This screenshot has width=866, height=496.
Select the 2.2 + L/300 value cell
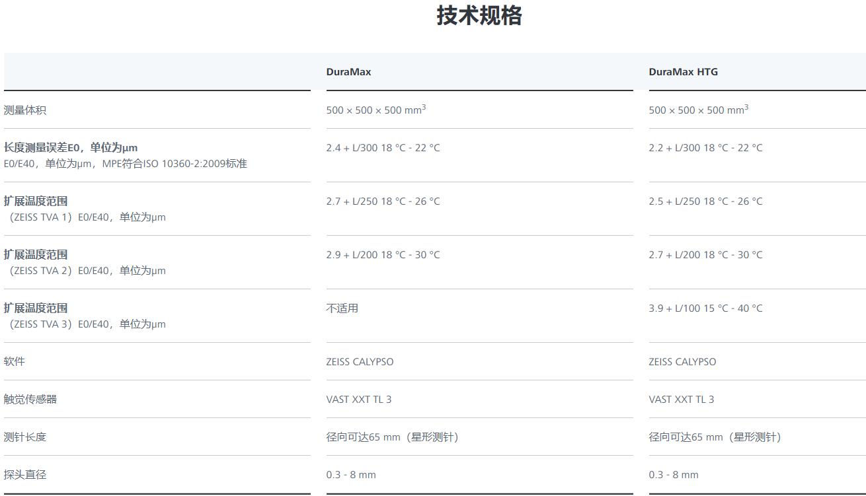click(705, 148)
